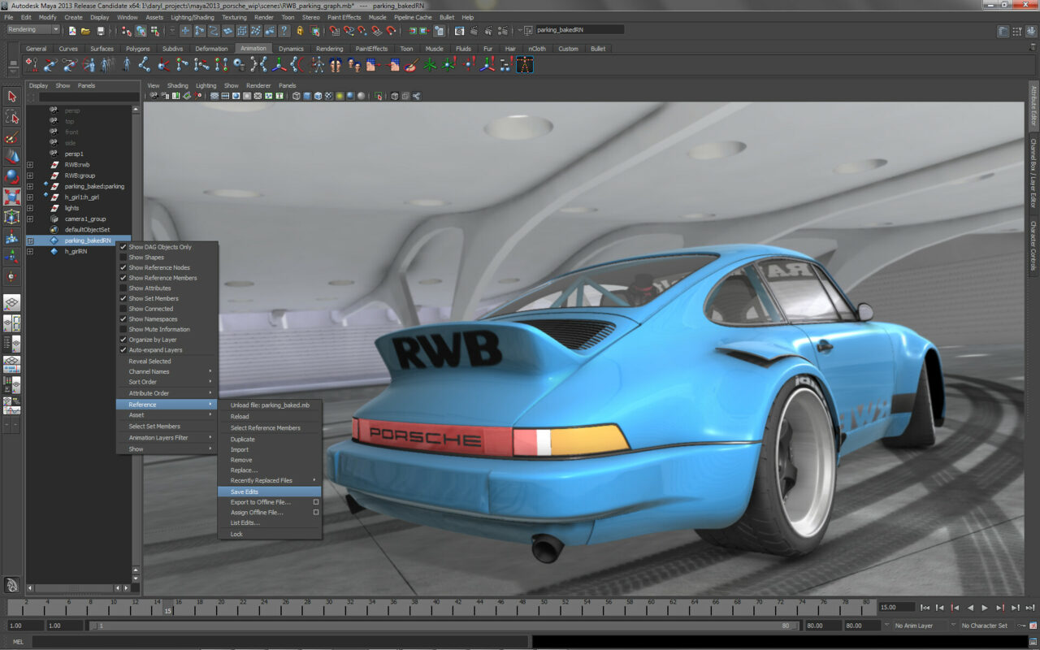Image resolution: width=1040 pixels, height=650 pixels.
Task: Activate the Lasso select tool
Action: tap(11, 117)
